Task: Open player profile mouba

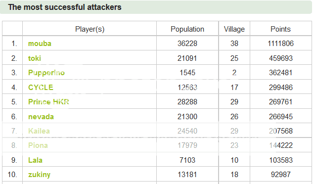Action: pyautogui.click(x=40, y=44)
